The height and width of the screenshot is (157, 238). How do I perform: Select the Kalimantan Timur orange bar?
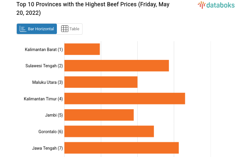125,99
